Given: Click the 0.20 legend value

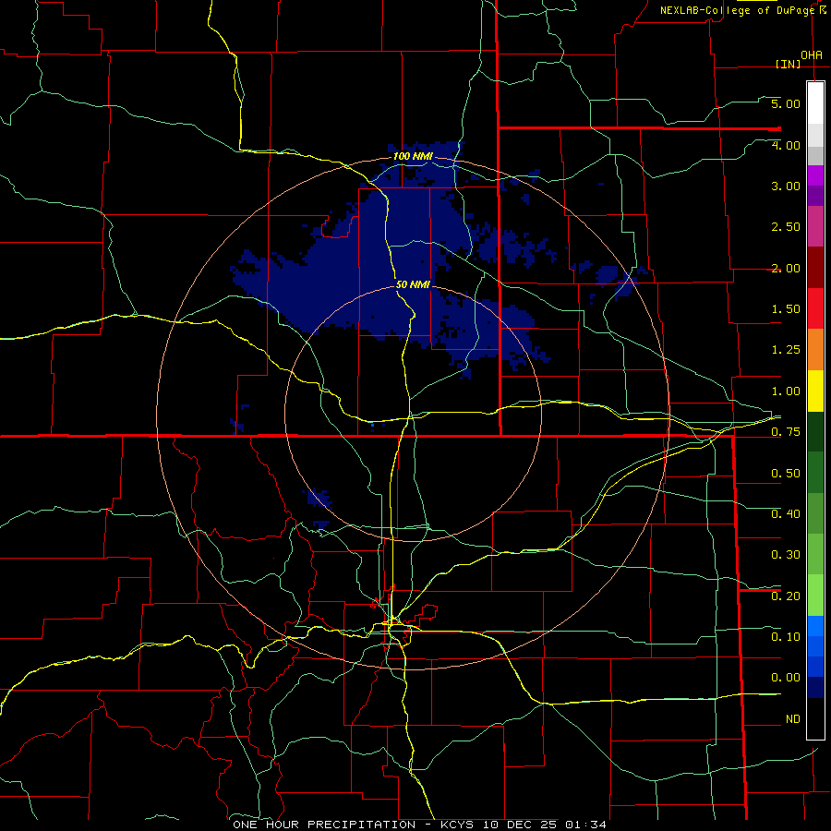Looking at the screenshot, I should [x=786, y=596].
